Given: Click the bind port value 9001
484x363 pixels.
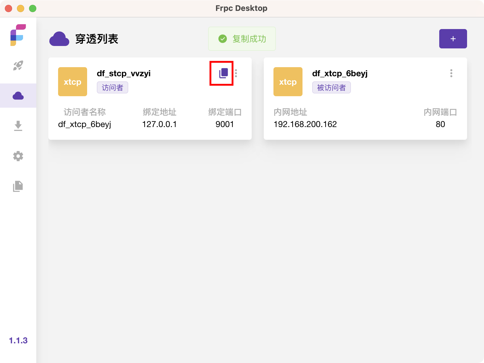Looking at the screenshot, I should click(x=224, y=124).
